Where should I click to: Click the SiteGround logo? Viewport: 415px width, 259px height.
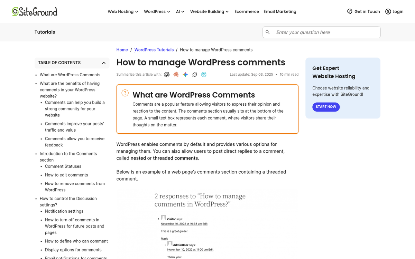35,11
